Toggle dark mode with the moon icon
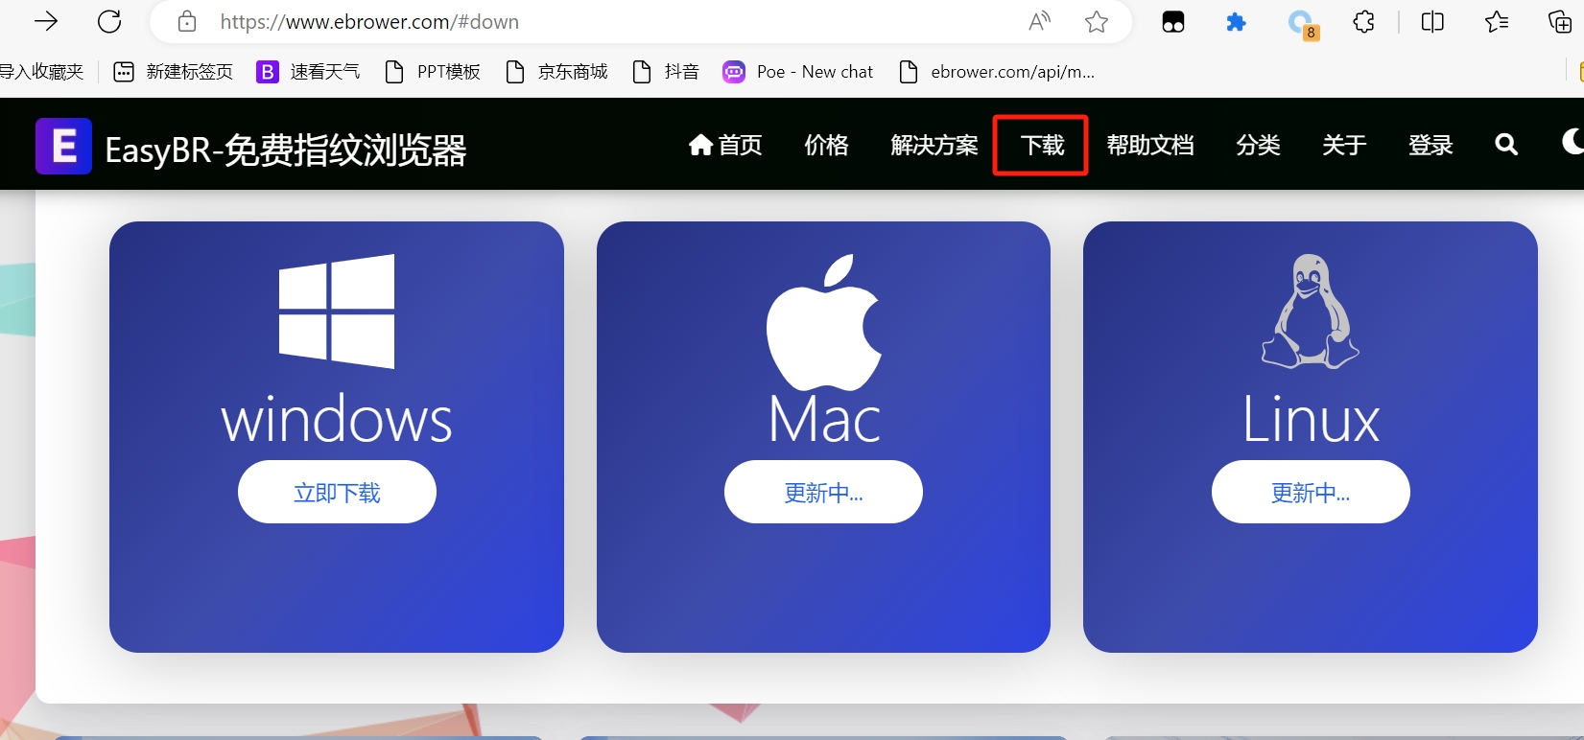The width and height of the screenshot is (1584, 740). [x=1573, y=142]
